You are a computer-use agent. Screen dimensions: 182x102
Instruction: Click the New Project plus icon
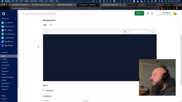point(3,45)
